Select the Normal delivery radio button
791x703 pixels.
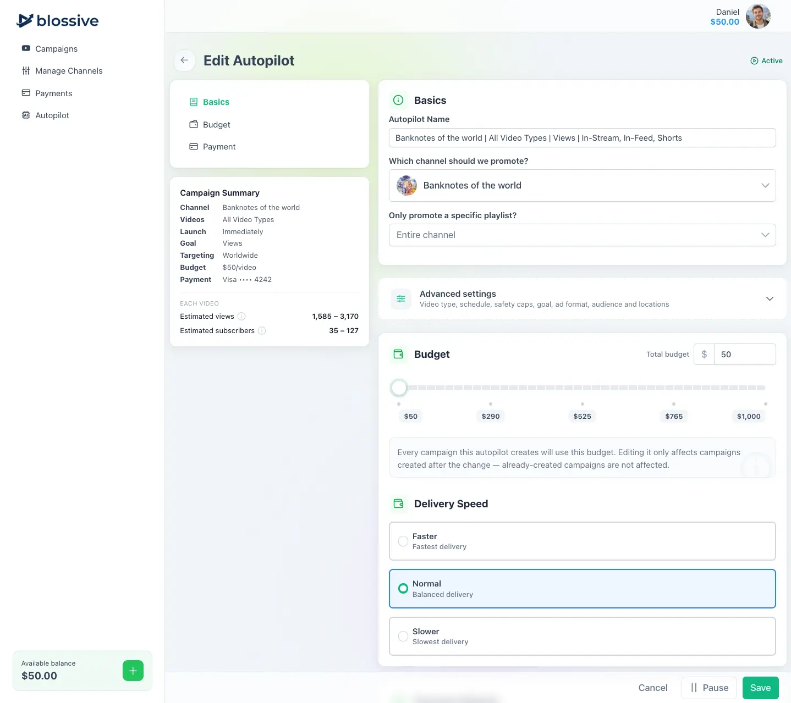click(x=403, y=589)
